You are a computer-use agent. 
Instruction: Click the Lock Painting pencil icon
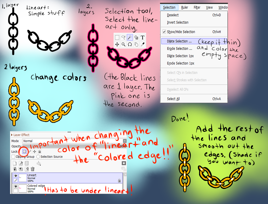coord(30,152)
